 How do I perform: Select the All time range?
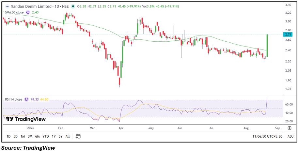pos(68,136)
